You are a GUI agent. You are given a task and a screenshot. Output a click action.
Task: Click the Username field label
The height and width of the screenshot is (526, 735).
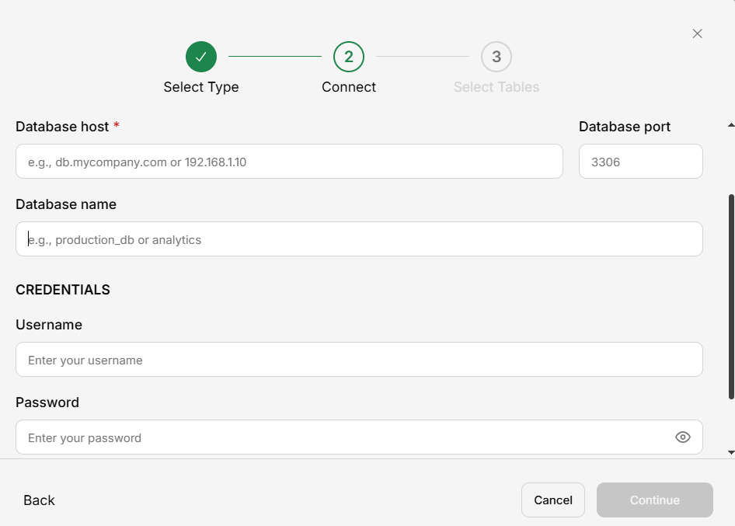49,325
